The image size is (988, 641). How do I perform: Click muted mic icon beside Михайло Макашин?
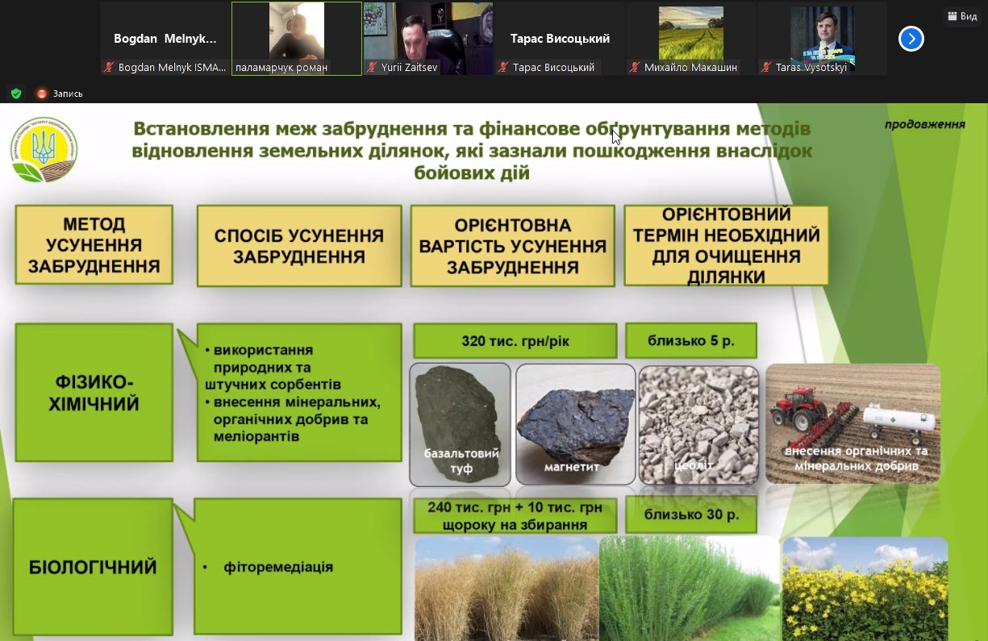click(634, 68)
